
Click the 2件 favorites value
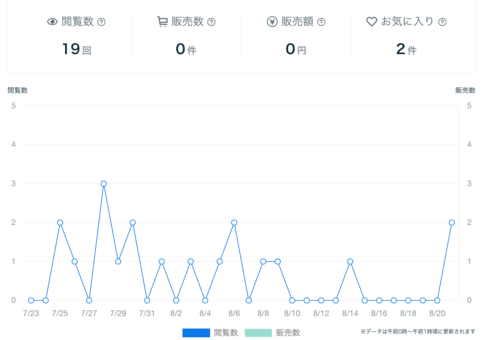click(x=406, y=49)
